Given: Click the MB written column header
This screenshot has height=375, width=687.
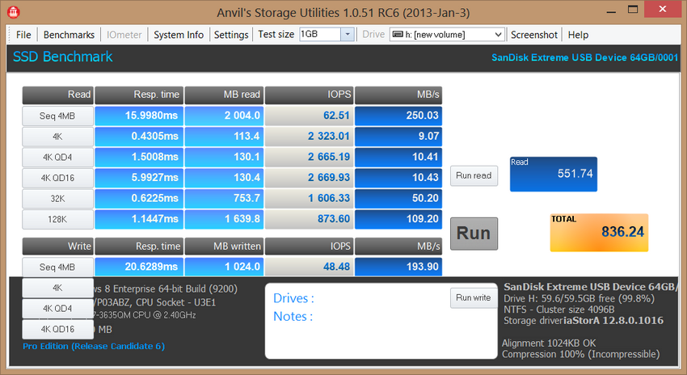Looking at the screenshot, I should click(224, 246).
